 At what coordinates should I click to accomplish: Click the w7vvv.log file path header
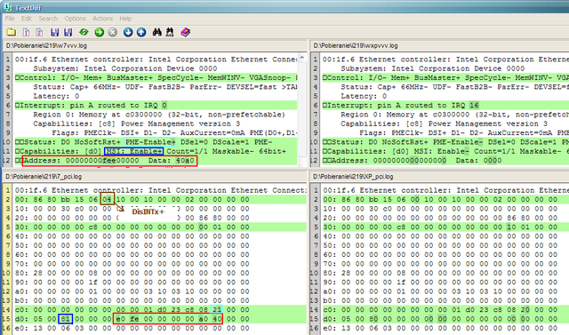click(x=46, y=45)
